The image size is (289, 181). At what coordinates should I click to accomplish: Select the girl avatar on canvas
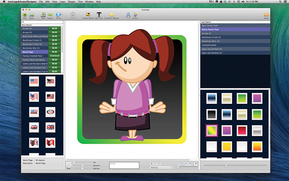pyautogui.click(x=132, y=85)
